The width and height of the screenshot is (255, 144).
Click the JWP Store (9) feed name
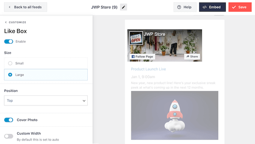104,7
